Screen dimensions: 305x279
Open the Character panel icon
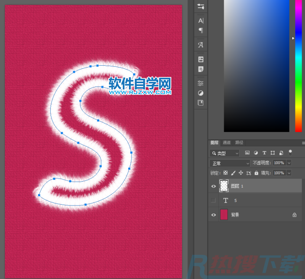click(201, 21)
